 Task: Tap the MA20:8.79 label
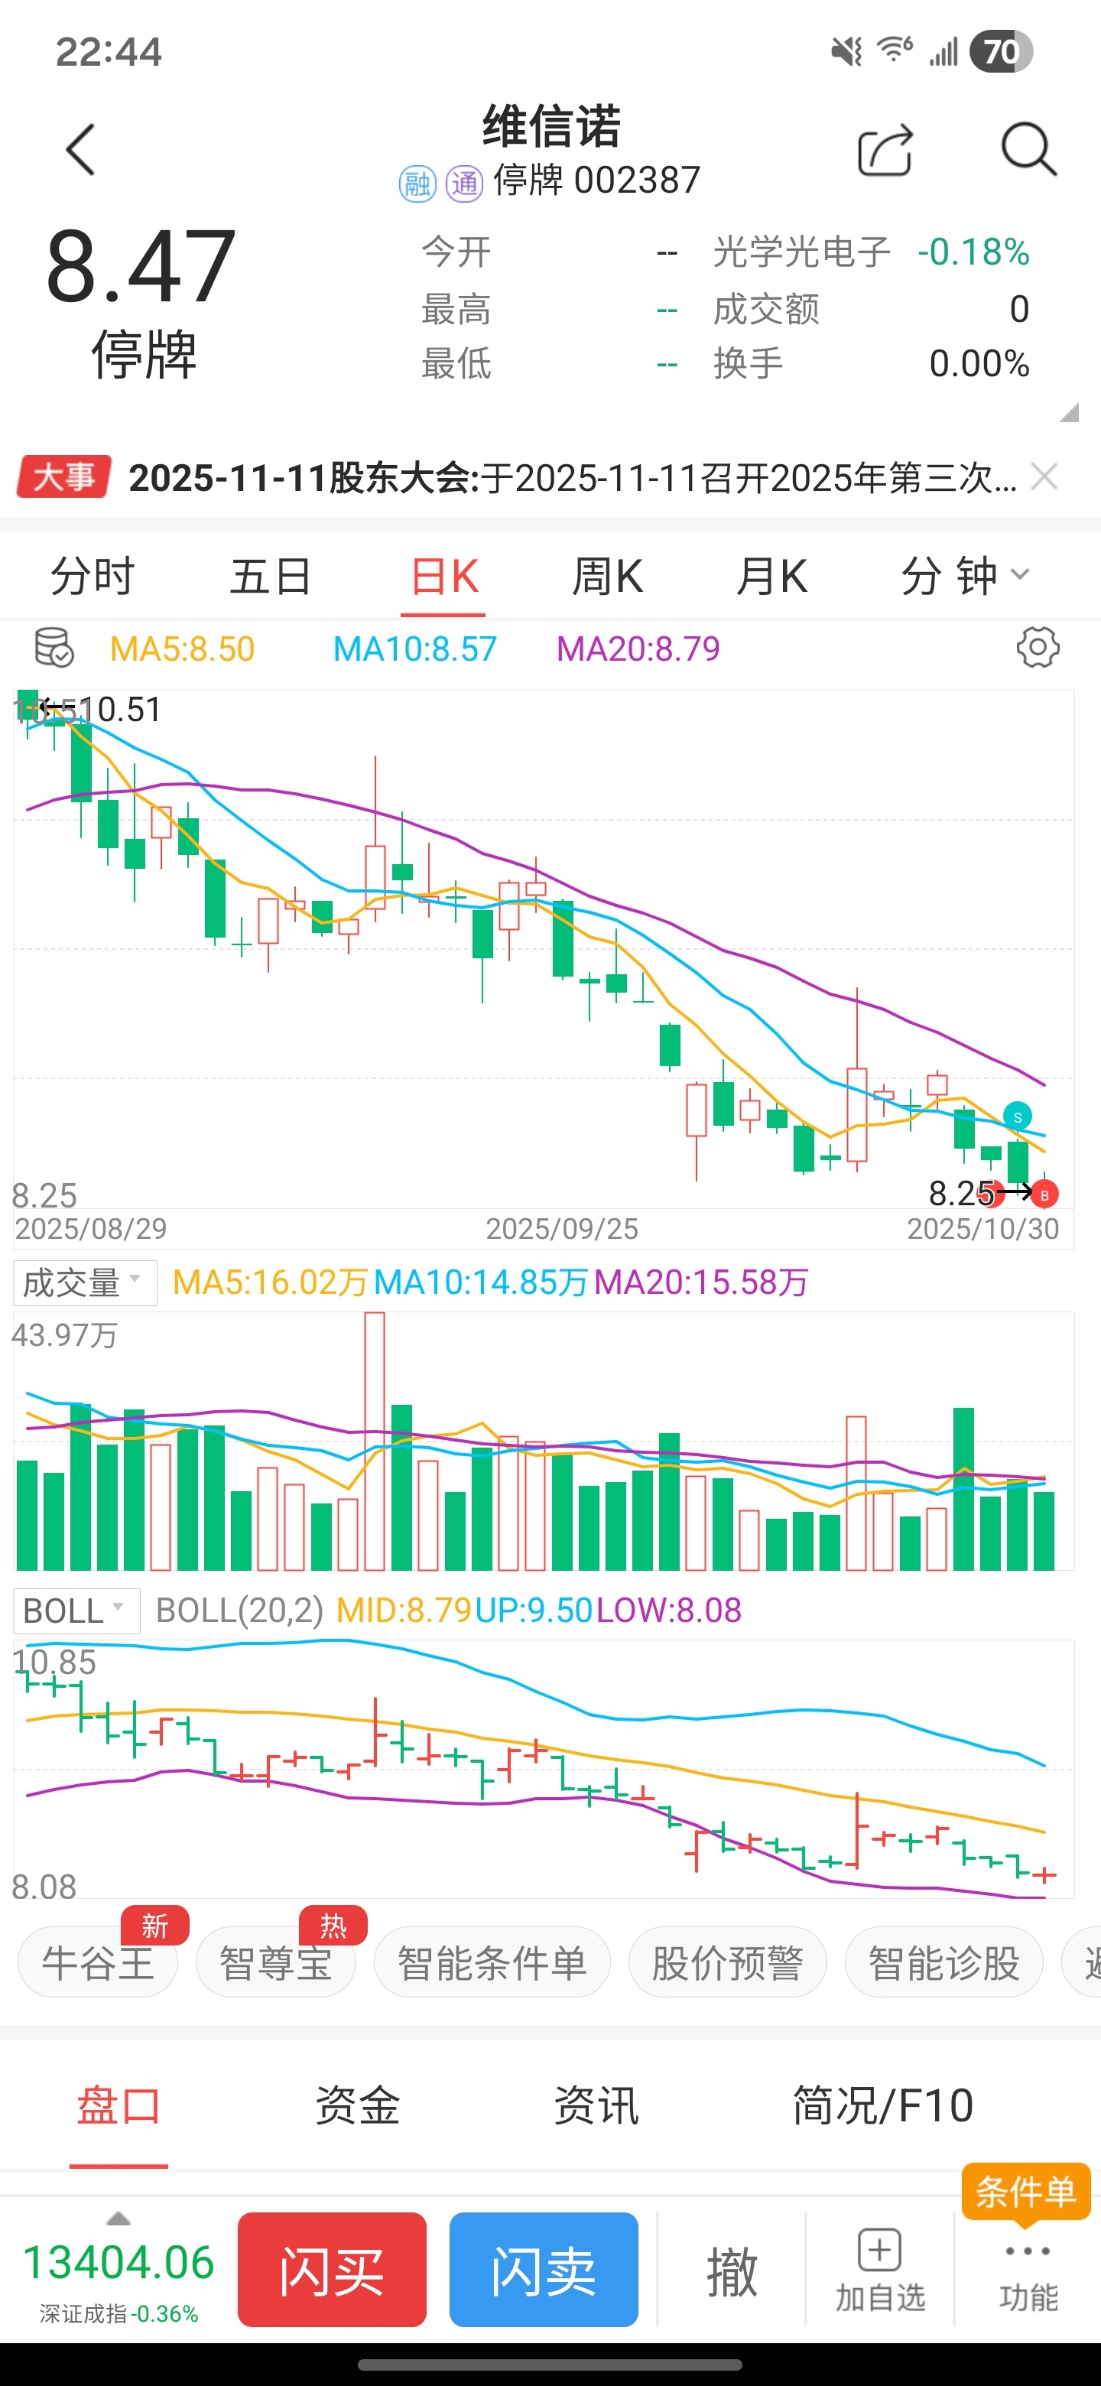coord(638,649)
